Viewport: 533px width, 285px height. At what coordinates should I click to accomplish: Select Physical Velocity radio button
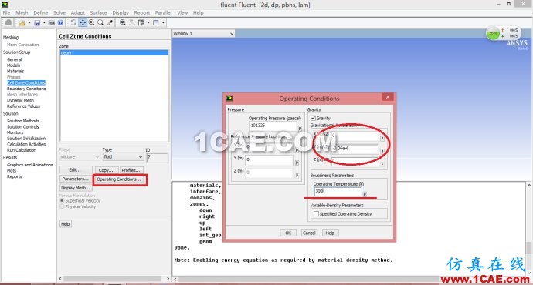point(62,206)
